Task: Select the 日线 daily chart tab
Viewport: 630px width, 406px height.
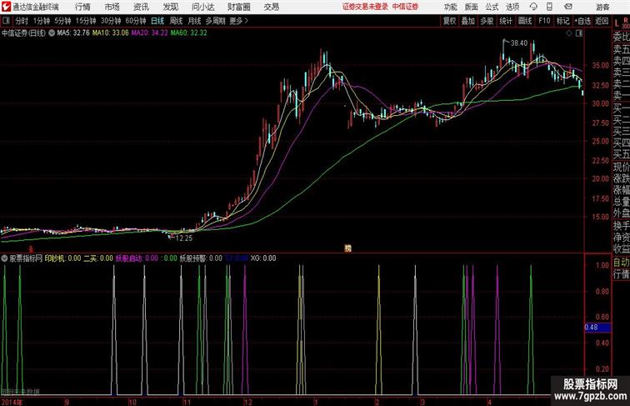Action: point(157,21)
